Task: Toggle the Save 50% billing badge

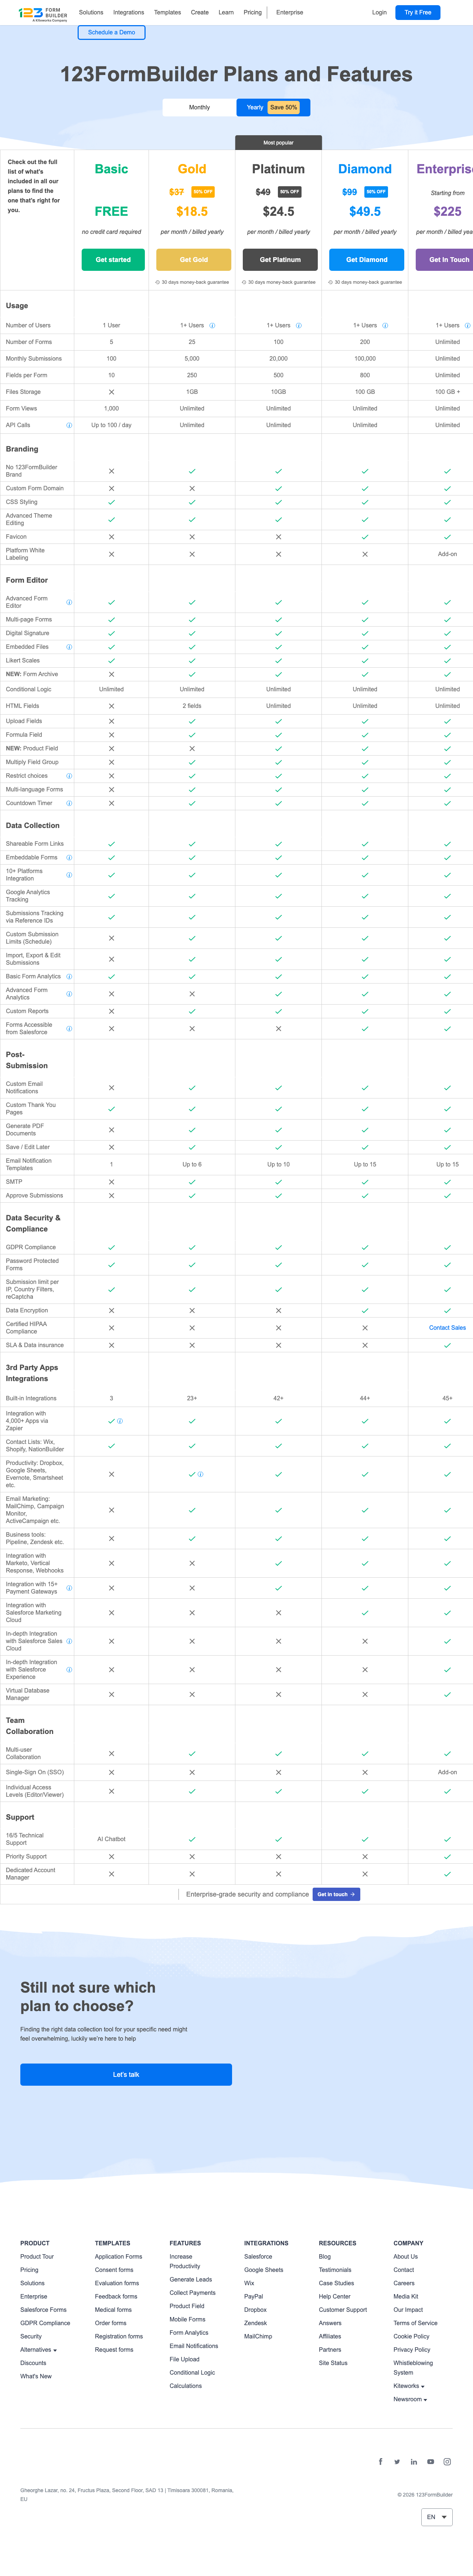Action: 284,107
